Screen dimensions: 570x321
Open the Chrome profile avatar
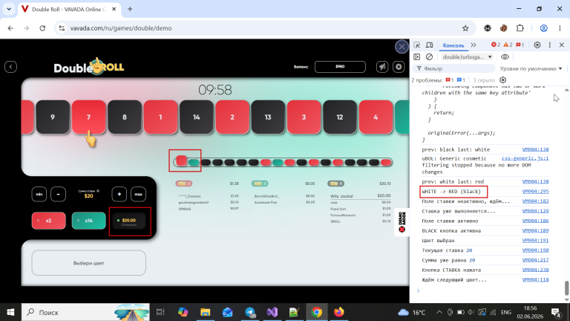pos(544,28)
